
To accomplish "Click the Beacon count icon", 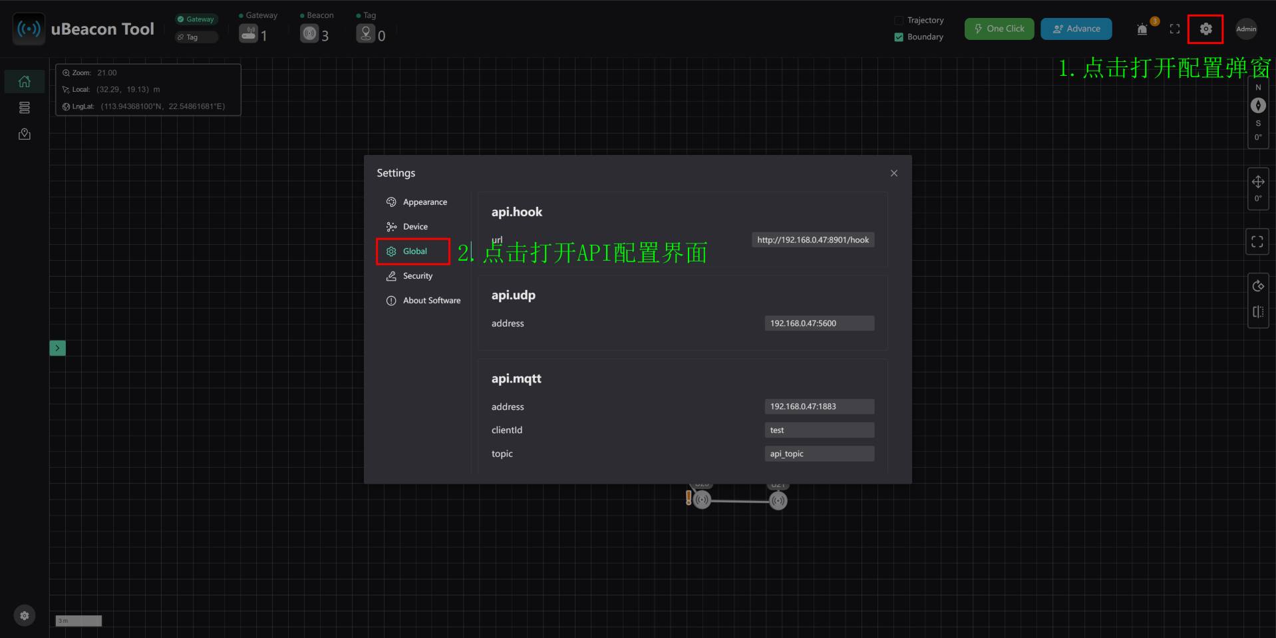I will [x=309, y=33].
